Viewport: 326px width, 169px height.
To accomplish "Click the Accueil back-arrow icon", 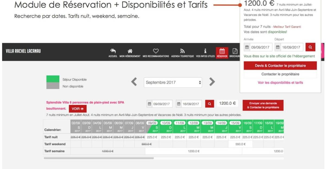I will coord(113,51).
